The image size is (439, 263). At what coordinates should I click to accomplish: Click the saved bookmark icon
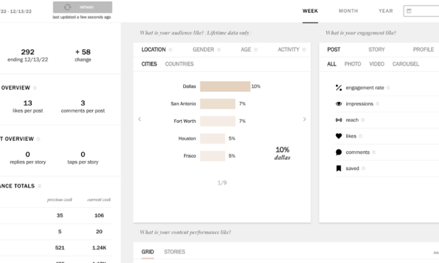pos(339,169)
